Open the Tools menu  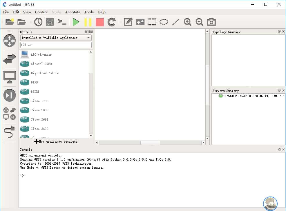[89, 12]
